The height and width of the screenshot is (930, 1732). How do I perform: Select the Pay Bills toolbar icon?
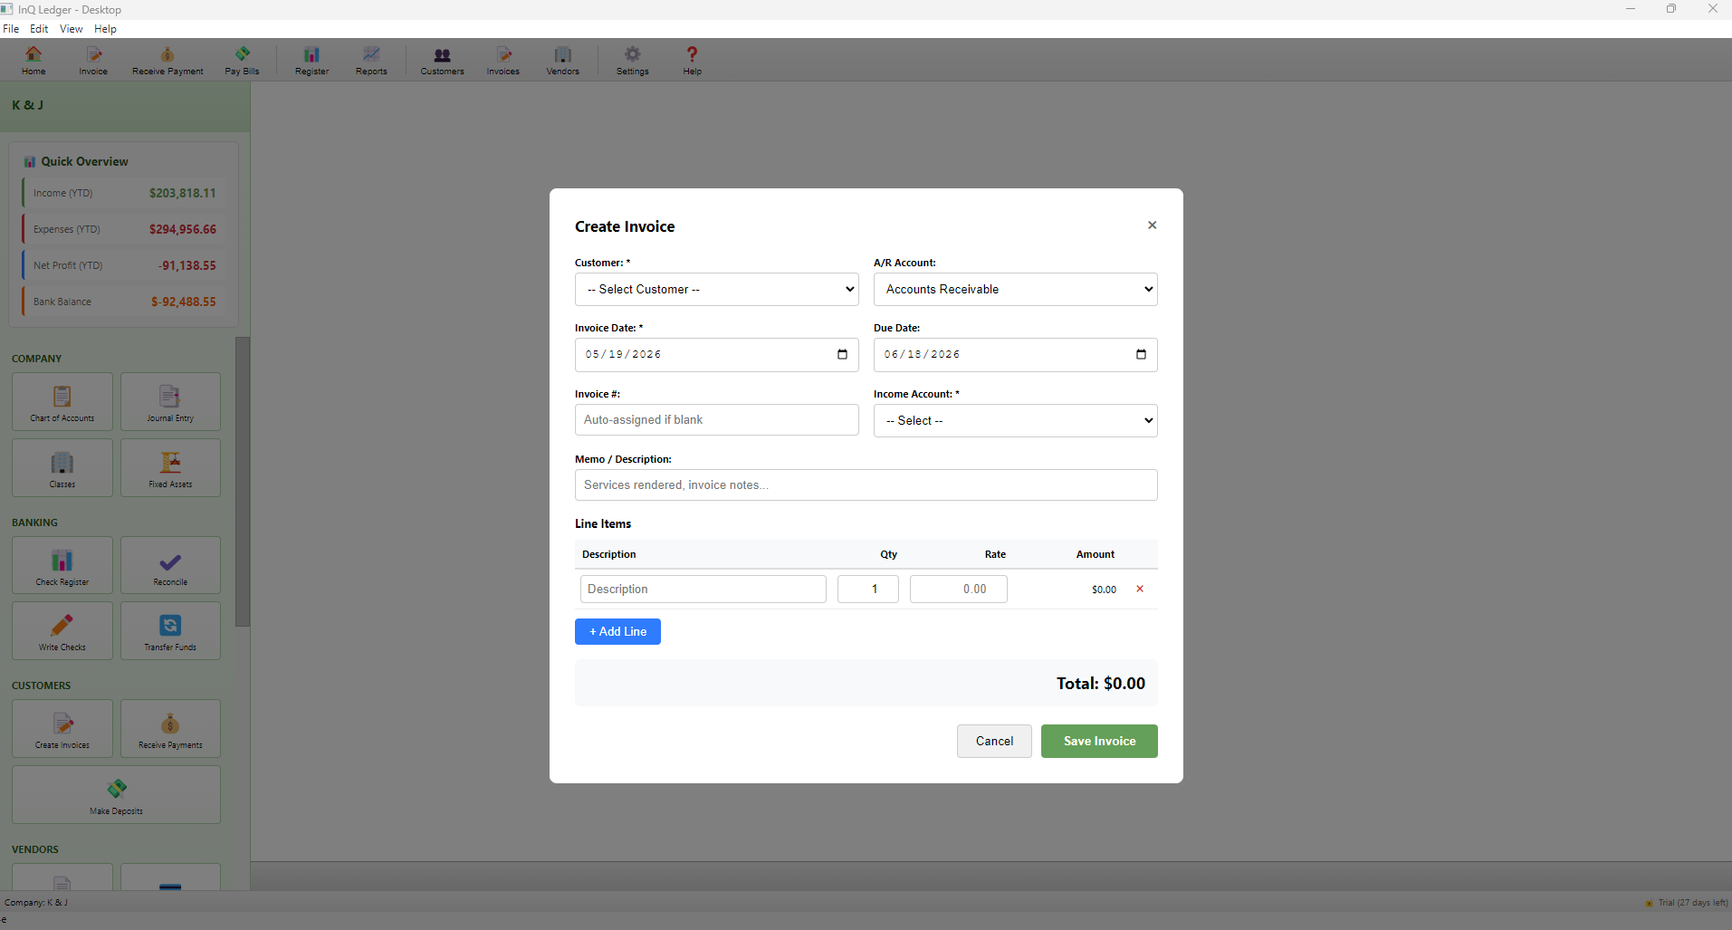(242, 60)
